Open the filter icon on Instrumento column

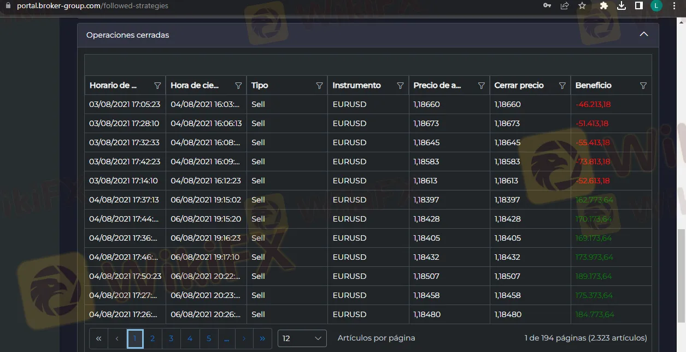click(400, 86)
